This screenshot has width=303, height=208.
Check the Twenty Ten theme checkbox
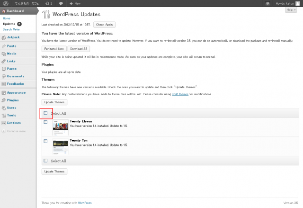(45, 141)
